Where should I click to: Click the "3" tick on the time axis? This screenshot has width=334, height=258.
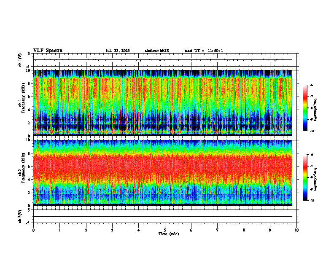tap(112, 230)
